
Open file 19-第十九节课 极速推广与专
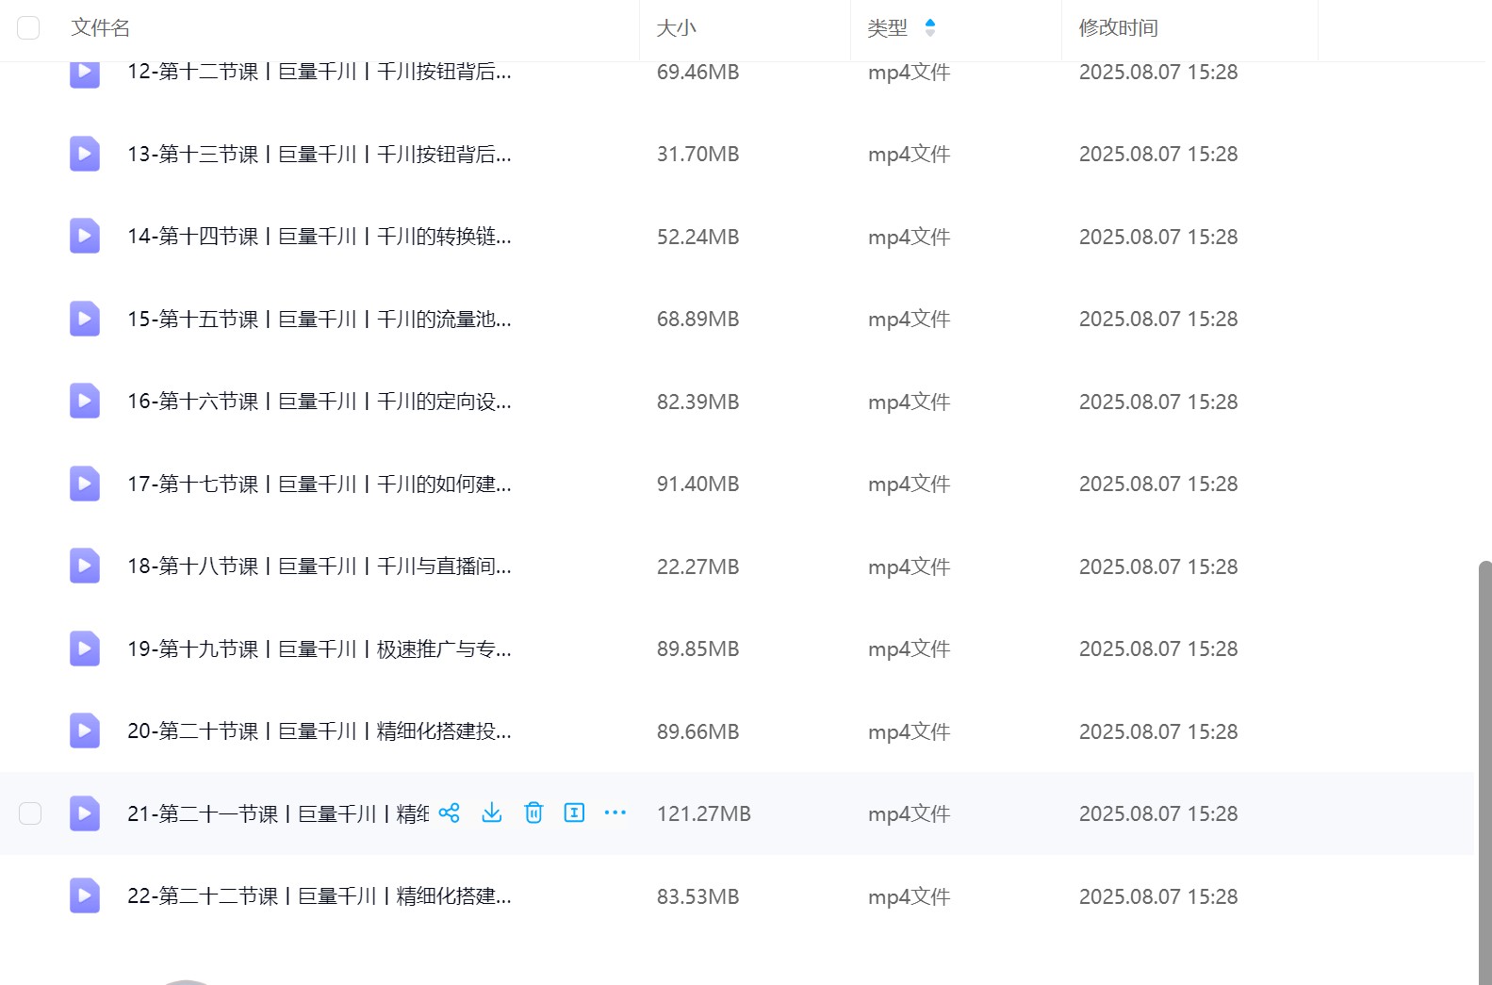tap(320, 648)
